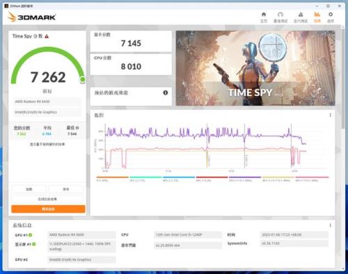Click the save button beside load
This screenshot has width=348, height=274.
(66, 189)
